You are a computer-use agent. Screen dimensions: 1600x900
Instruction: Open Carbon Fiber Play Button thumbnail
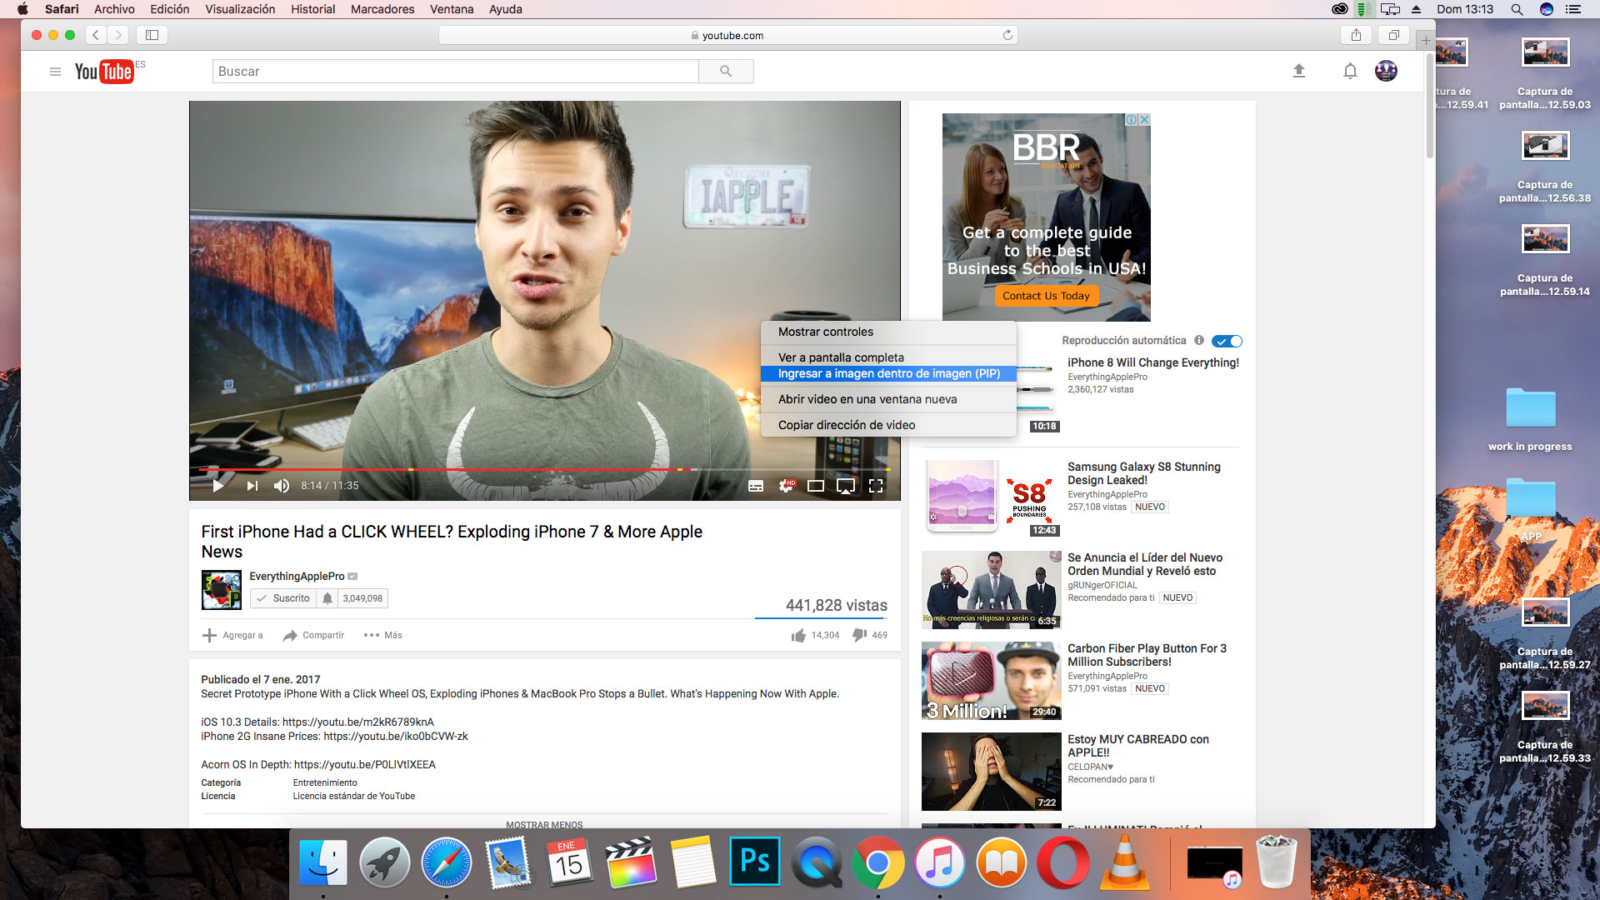pyautogui.click(x=991, y=680)
